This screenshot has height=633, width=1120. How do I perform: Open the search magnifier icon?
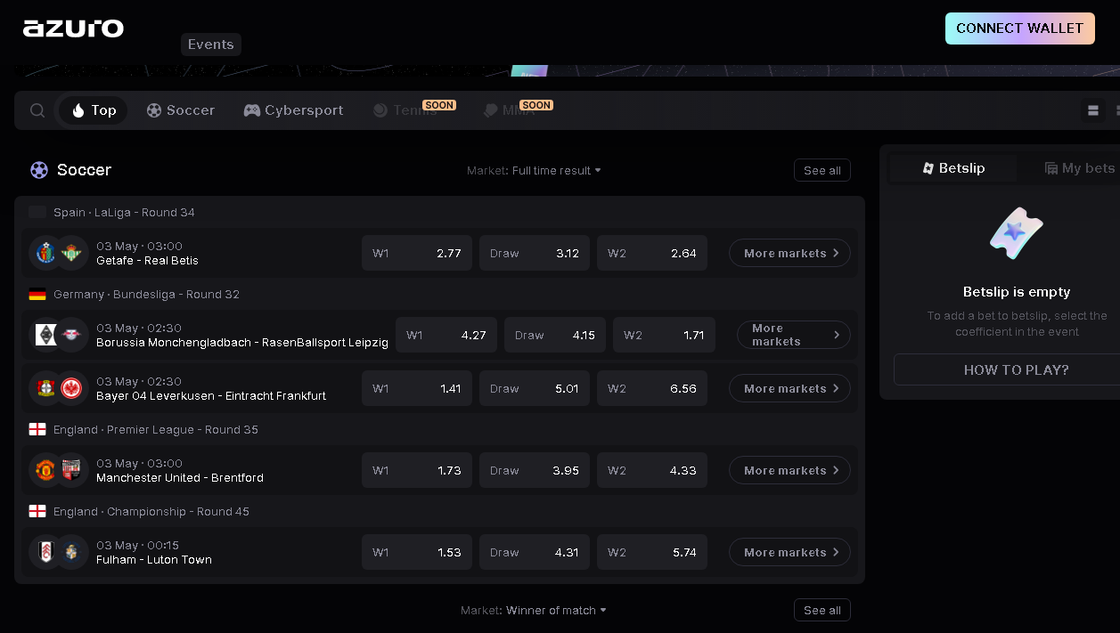tap(37, 110)
